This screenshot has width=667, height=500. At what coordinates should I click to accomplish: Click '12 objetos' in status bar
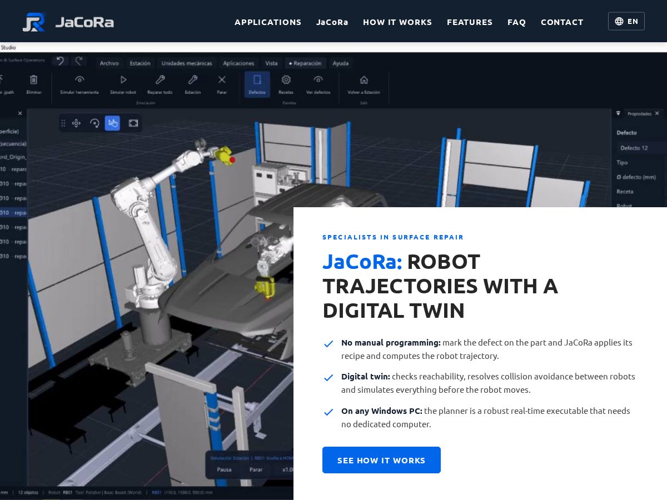pos(28,492)
